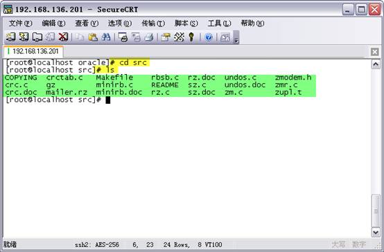Click the terminal scrollbar down arrow
384x252 pixels.
click(x=376, y=232)
